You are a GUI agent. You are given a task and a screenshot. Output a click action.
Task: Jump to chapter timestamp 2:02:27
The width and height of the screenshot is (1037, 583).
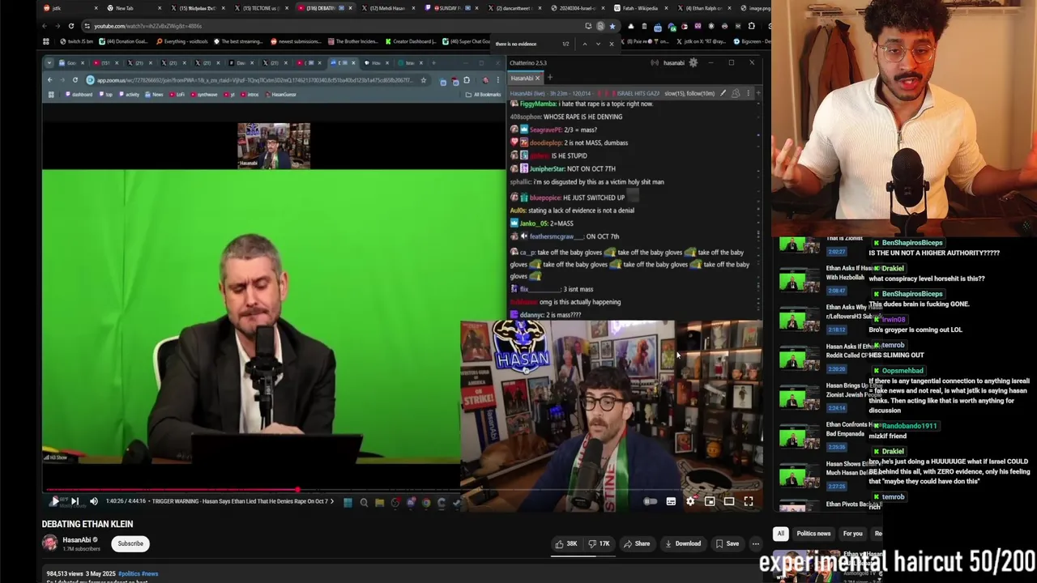tap(835, 252)
